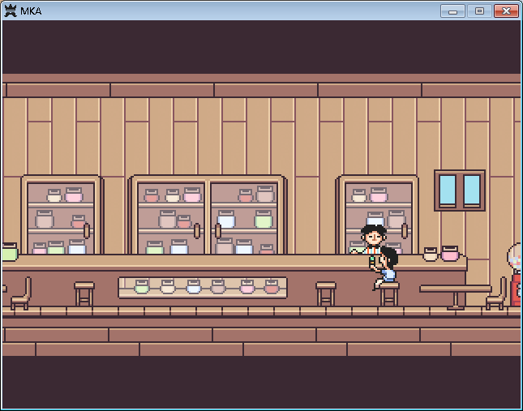Click the red jar in the counter display case

click(x=271, y=287)
